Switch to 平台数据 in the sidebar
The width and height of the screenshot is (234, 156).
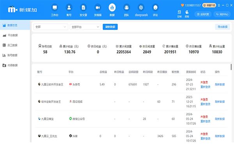click(13, 35)
